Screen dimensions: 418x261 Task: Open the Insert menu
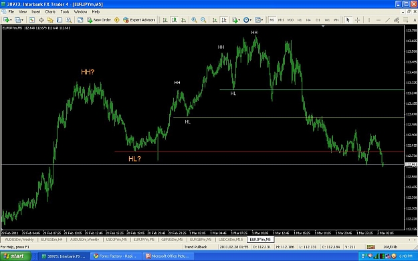click(x=36, y=12)
